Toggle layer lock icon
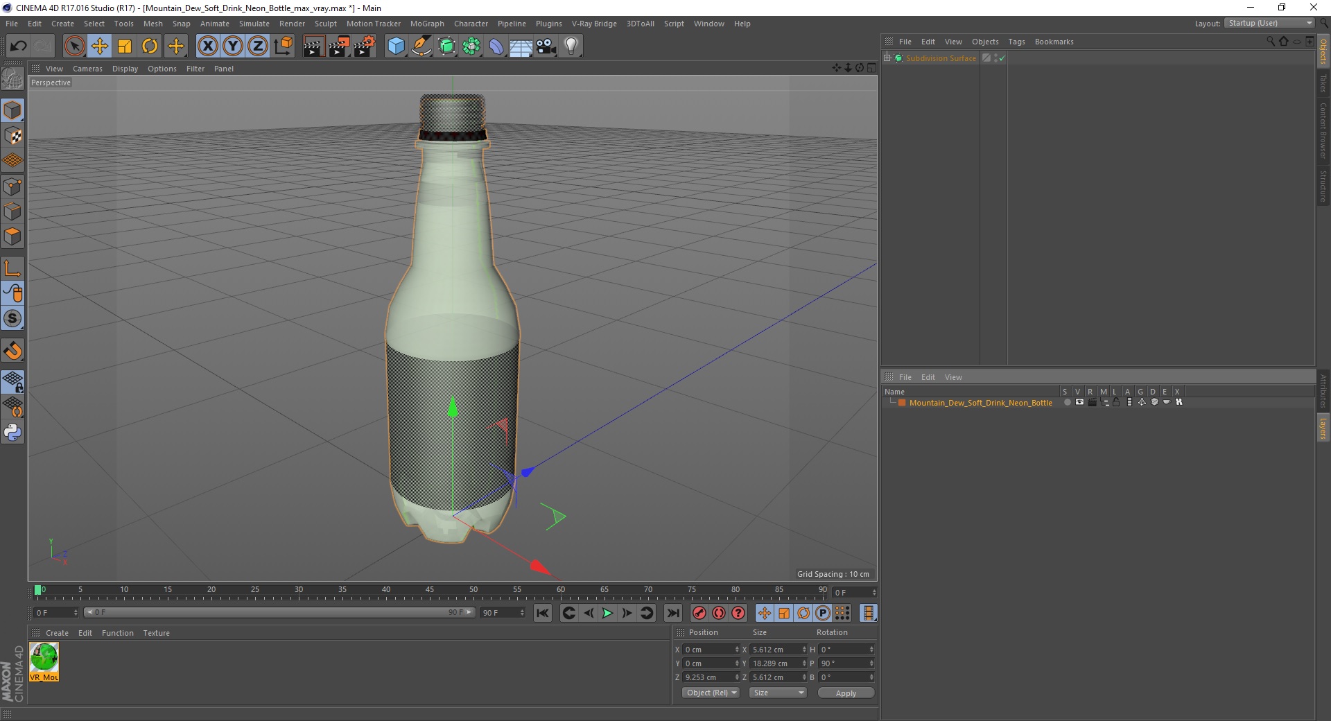 pyautogui.click(x=1116, y=402)
